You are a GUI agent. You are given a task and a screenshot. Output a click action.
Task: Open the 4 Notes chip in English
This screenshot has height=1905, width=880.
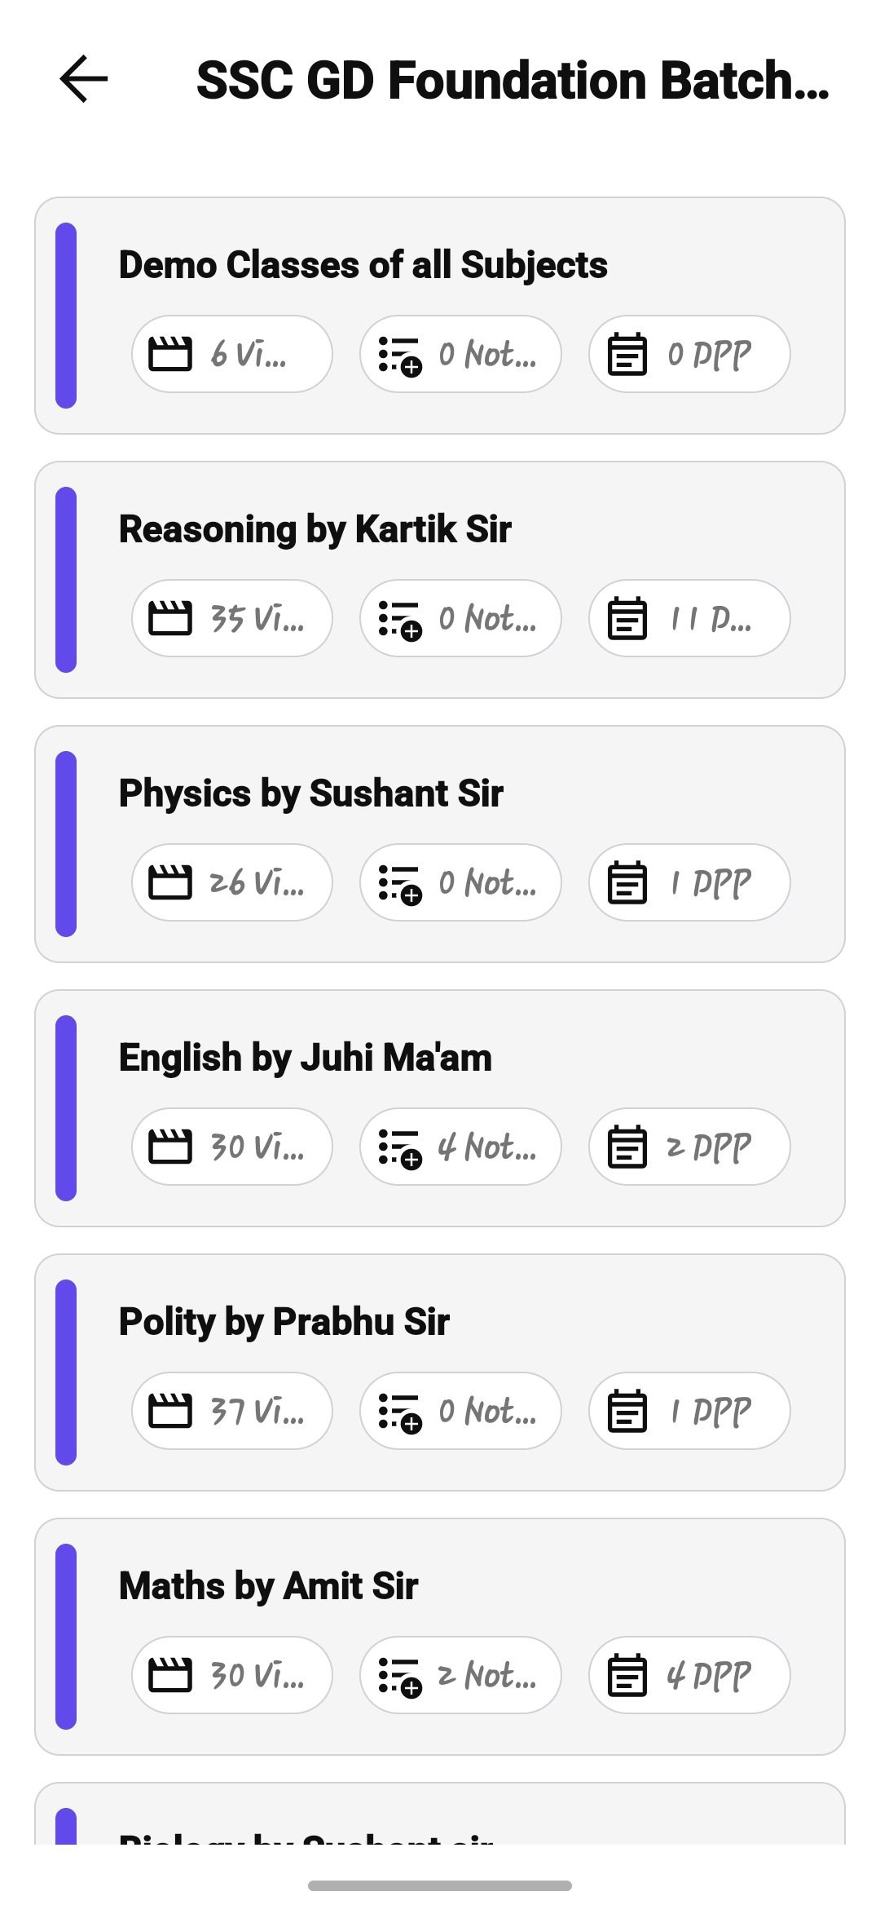460,1147
